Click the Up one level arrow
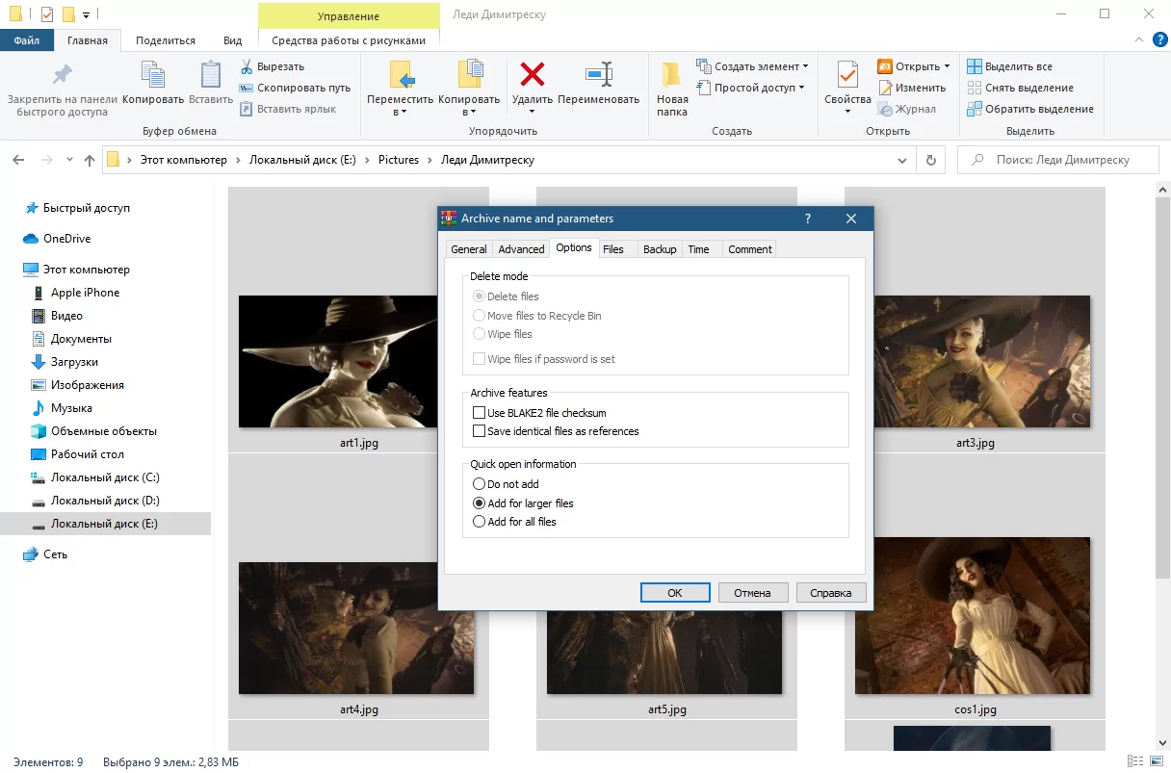 pos(90,160)
